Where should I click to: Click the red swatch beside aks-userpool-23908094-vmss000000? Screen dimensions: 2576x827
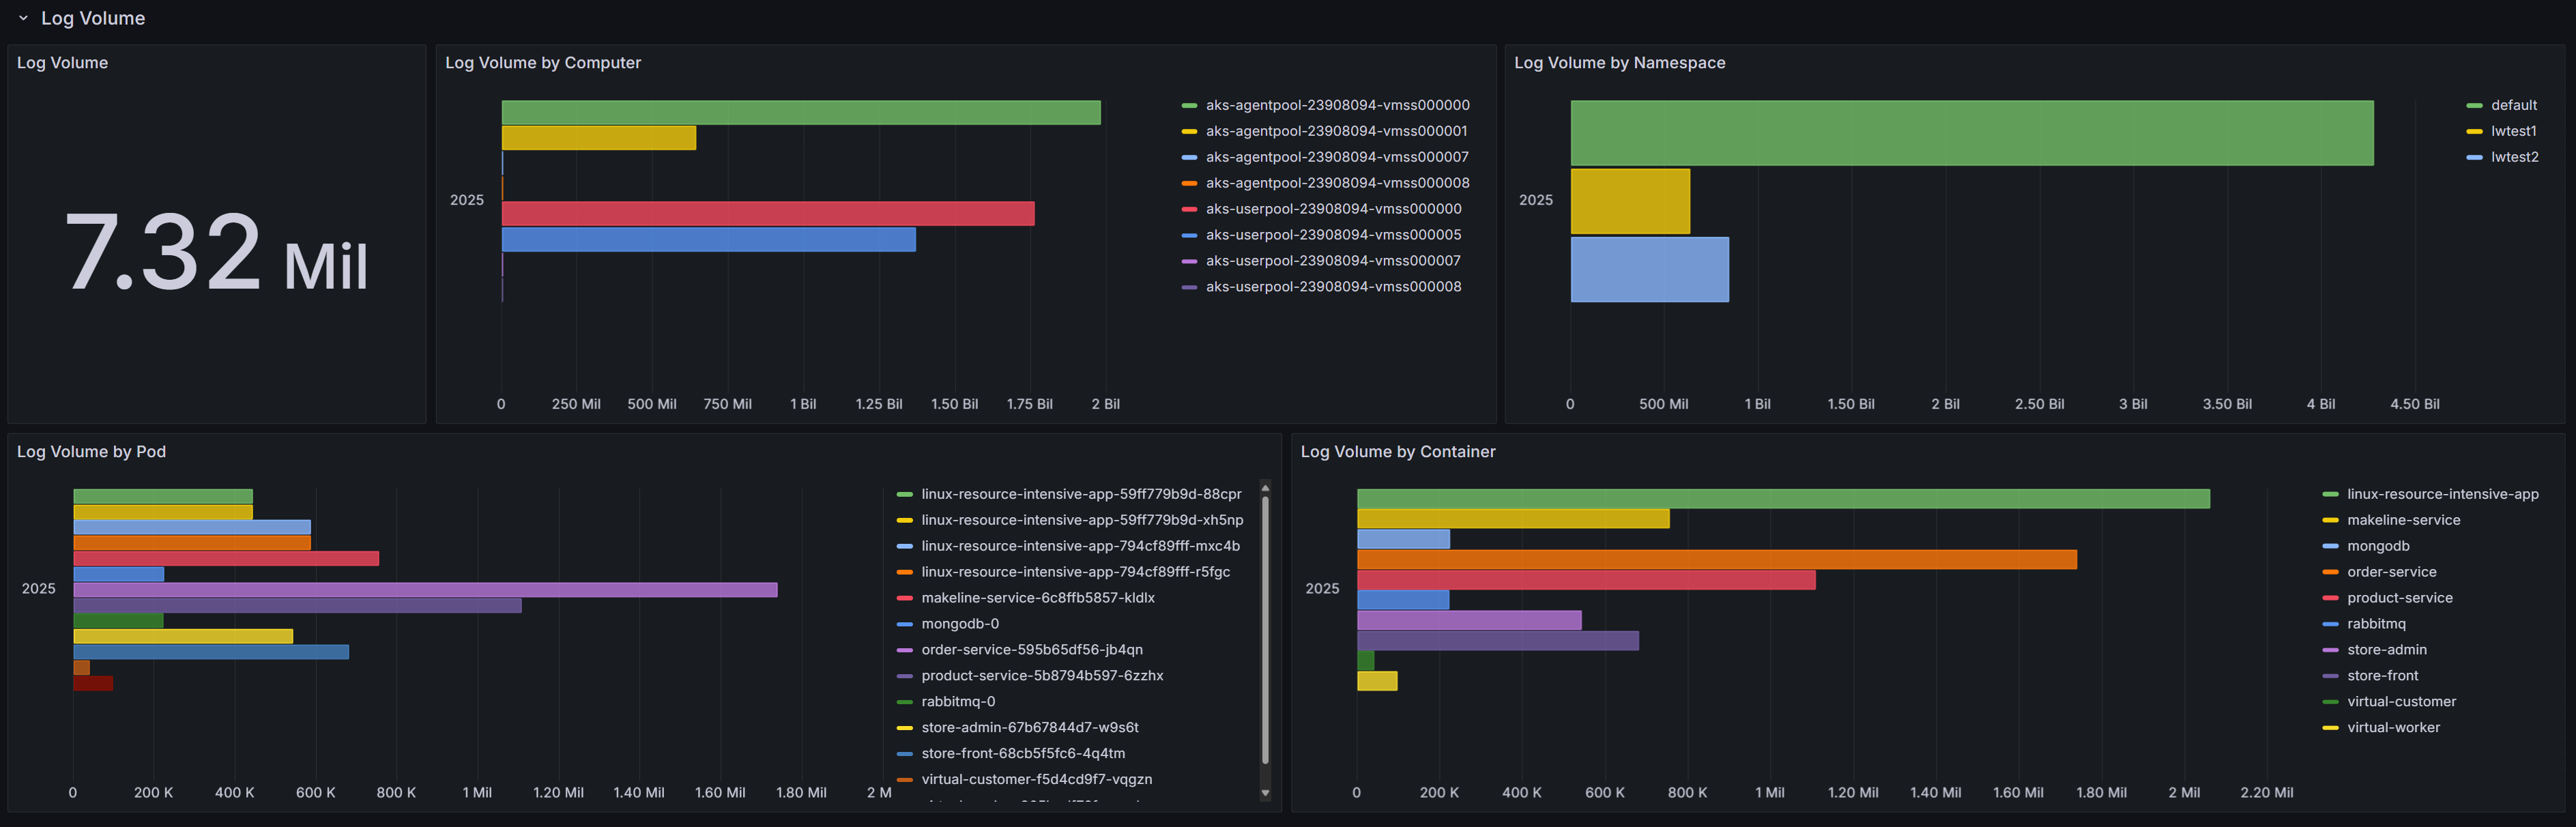[x=1189, y=209]
